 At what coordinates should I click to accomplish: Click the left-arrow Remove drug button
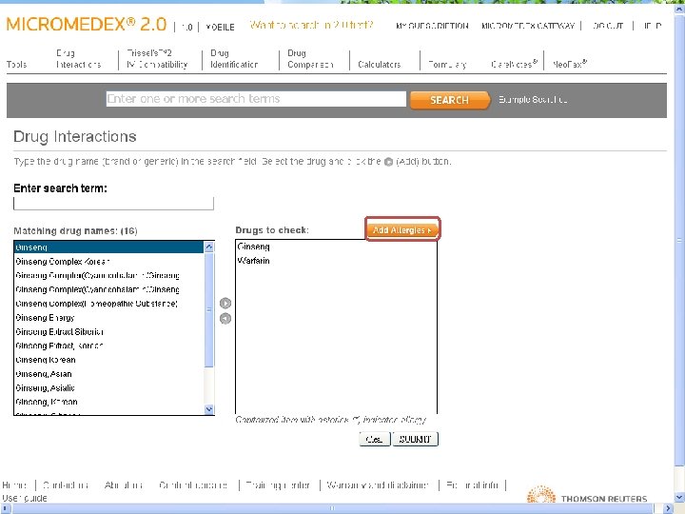225,319
